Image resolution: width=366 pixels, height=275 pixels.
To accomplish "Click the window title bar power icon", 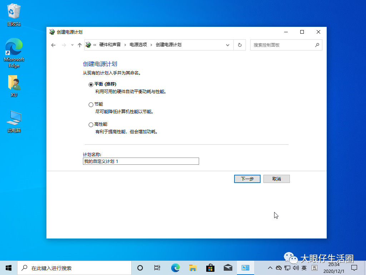I will coord(52,32).
